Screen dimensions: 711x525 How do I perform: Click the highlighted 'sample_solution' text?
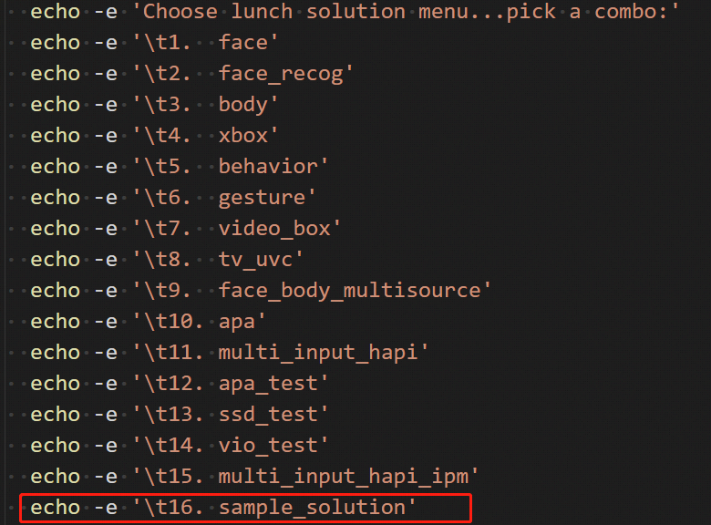(x=312, y=507)
